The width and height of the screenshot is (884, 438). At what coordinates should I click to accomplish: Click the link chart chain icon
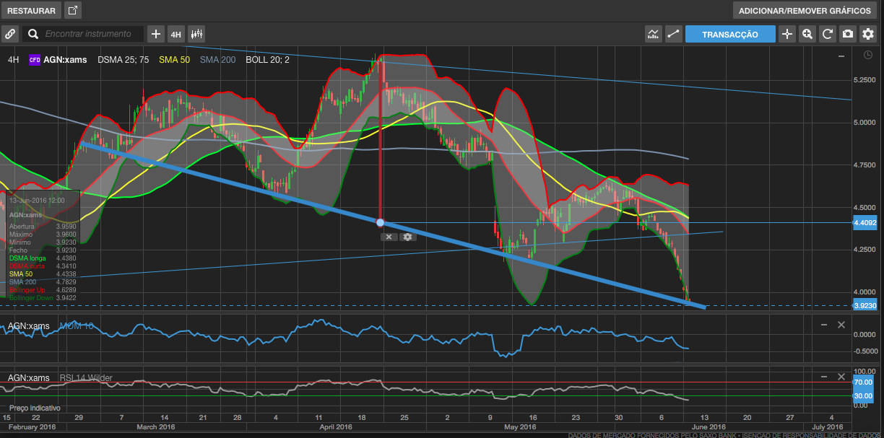coord(10,34)
